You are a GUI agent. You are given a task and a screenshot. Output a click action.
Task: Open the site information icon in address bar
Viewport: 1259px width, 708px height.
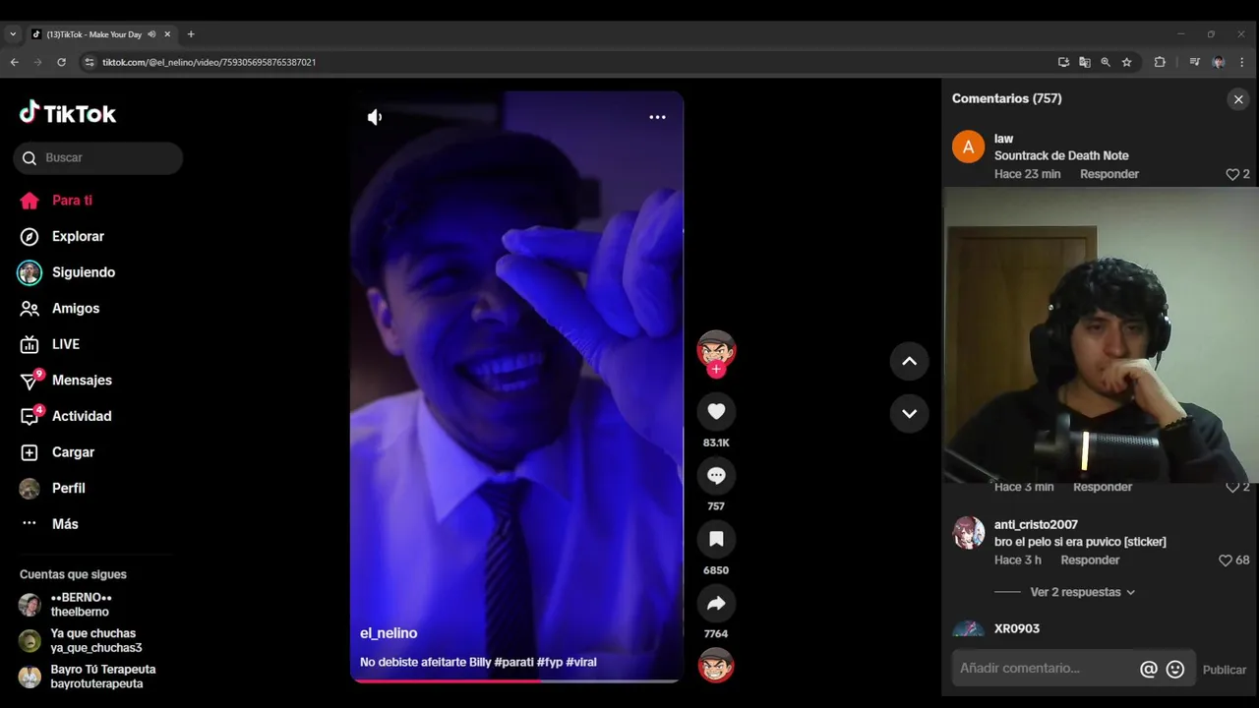[x=90, y=62]
